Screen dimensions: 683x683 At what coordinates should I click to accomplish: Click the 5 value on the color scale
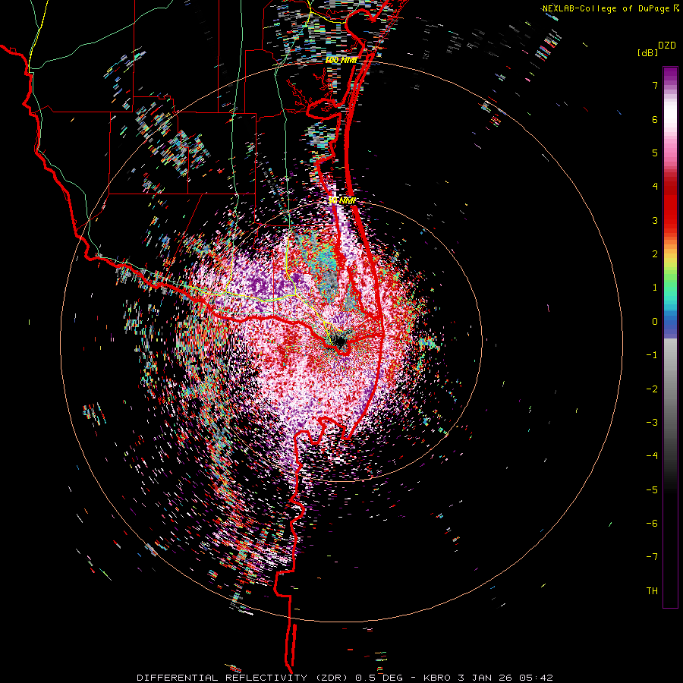(x=655, y=153)
